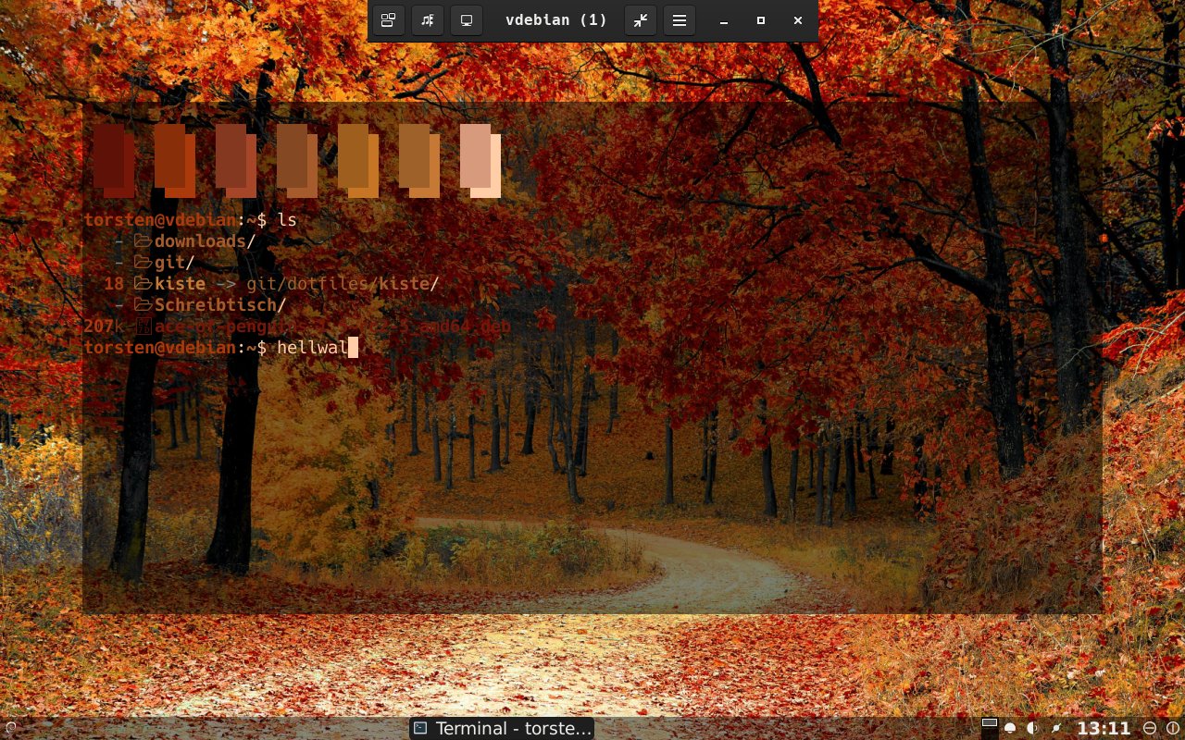Click the power icon at the panel's right end
The width and height of the screenshot is (1185, 740).
click(1172, 729)
